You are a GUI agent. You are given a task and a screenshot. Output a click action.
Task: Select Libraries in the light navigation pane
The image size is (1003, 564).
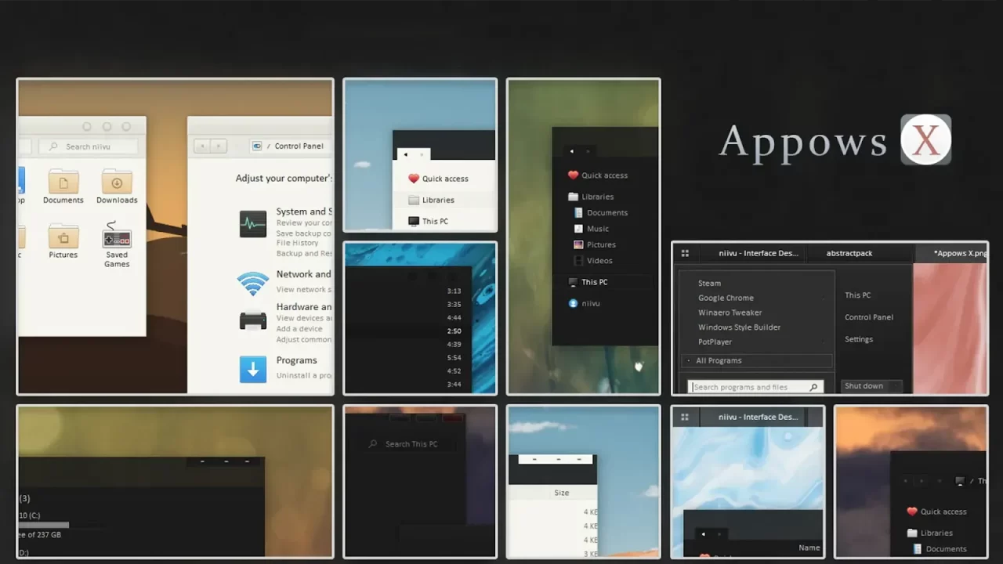coord(431,200)
